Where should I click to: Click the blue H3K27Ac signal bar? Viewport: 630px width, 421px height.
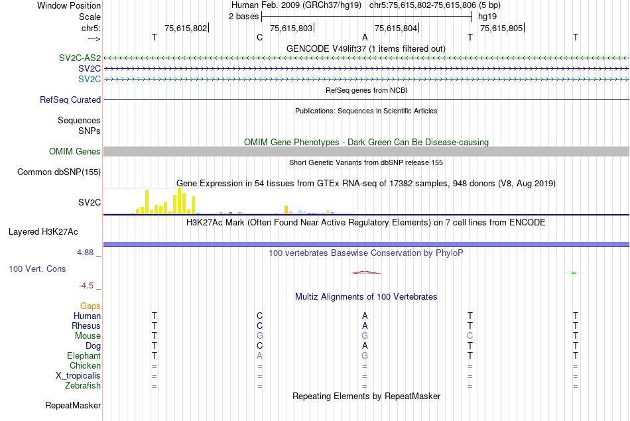pos(366,244)
